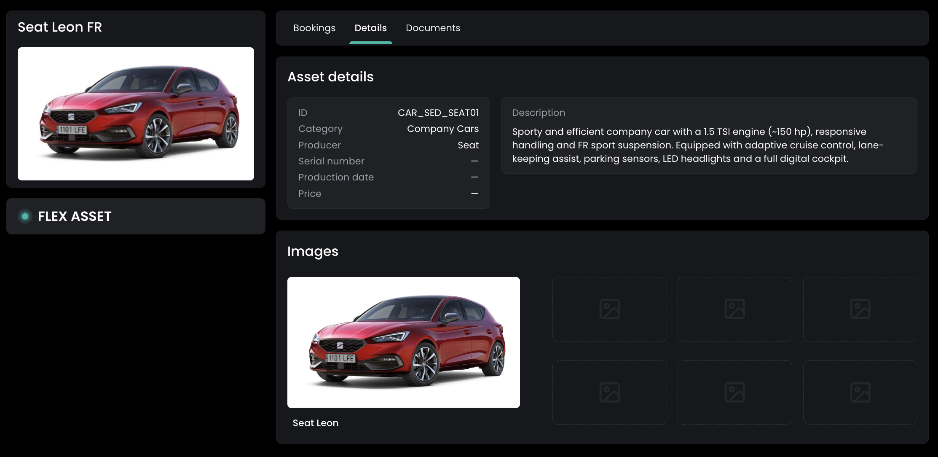The image size is (938, 457).
Task: Click the main Seat Leon FR car photo
Action: click(136, 114)
